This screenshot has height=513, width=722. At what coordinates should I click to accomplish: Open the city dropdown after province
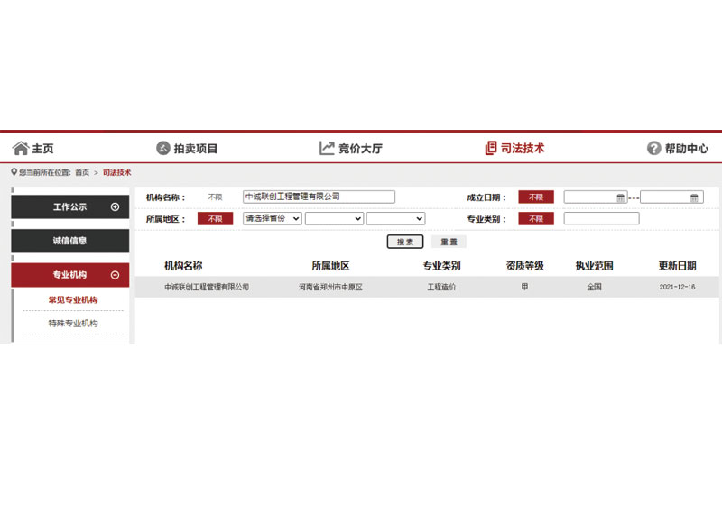(x=334, y=218)
